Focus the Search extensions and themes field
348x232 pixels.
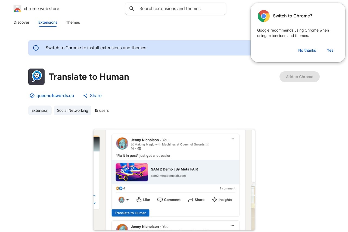coord(176,9)
